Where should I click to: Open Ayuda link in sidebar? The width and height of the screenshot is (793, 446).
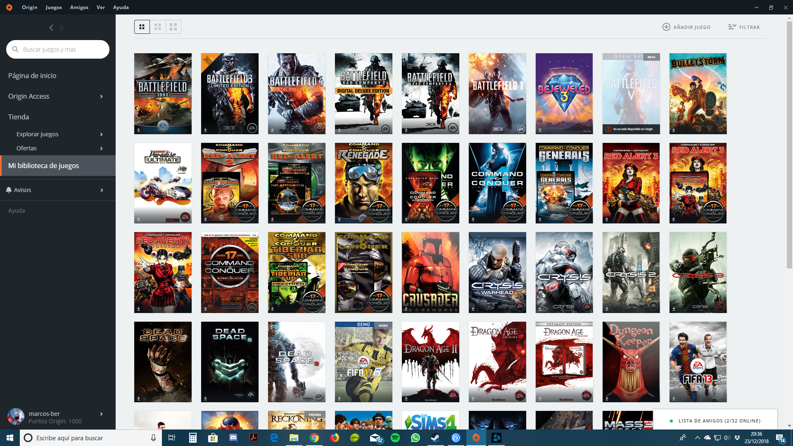coord(17,211)
